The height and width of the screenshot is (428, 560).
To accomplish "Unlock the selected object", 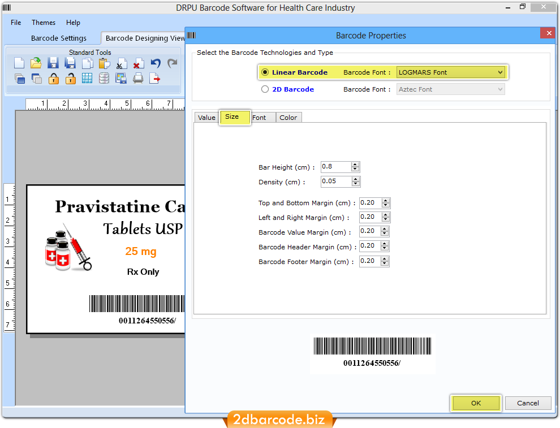I will click(x=70, y=78).
